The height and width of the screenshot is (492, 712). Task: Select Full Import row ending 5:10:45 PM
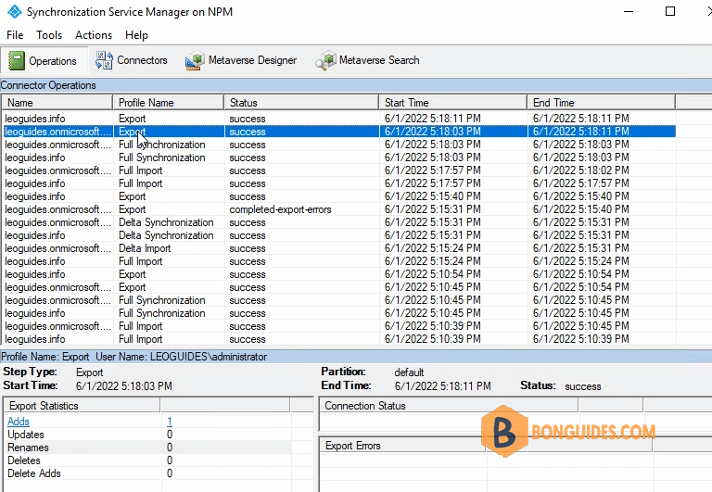point(339,326)
